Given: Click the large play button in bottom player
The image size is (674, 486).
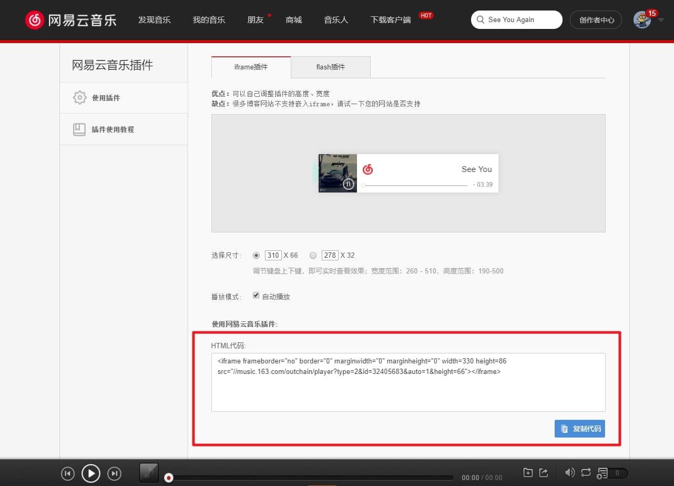Looking at the screenshot, I should pyautogui.click(x=91, y=473).
